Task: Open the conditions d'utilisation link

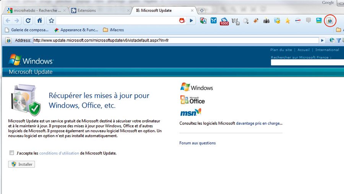Action: pos(59,153)
